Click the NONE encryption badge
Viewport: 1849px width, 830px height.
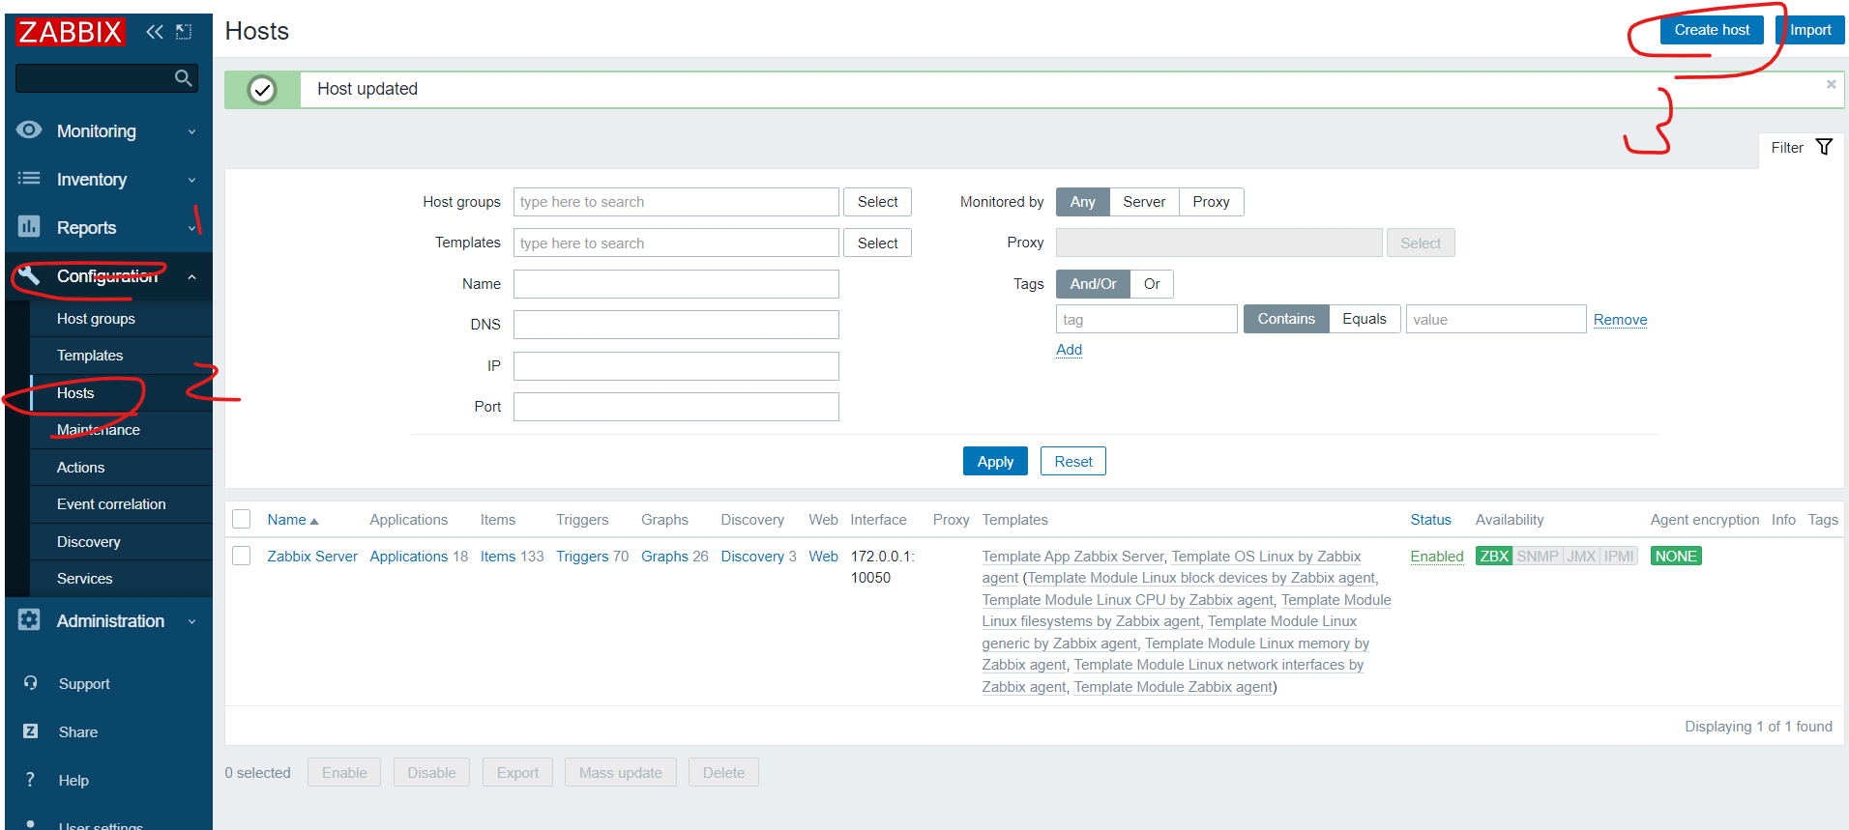(1676, 557)
